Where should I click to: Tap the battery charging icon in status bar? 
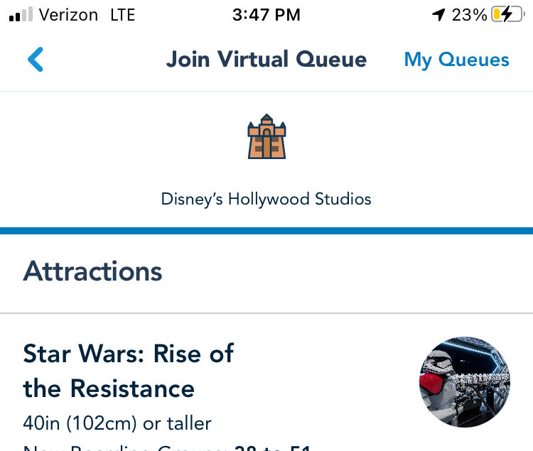tap(507, 14)
